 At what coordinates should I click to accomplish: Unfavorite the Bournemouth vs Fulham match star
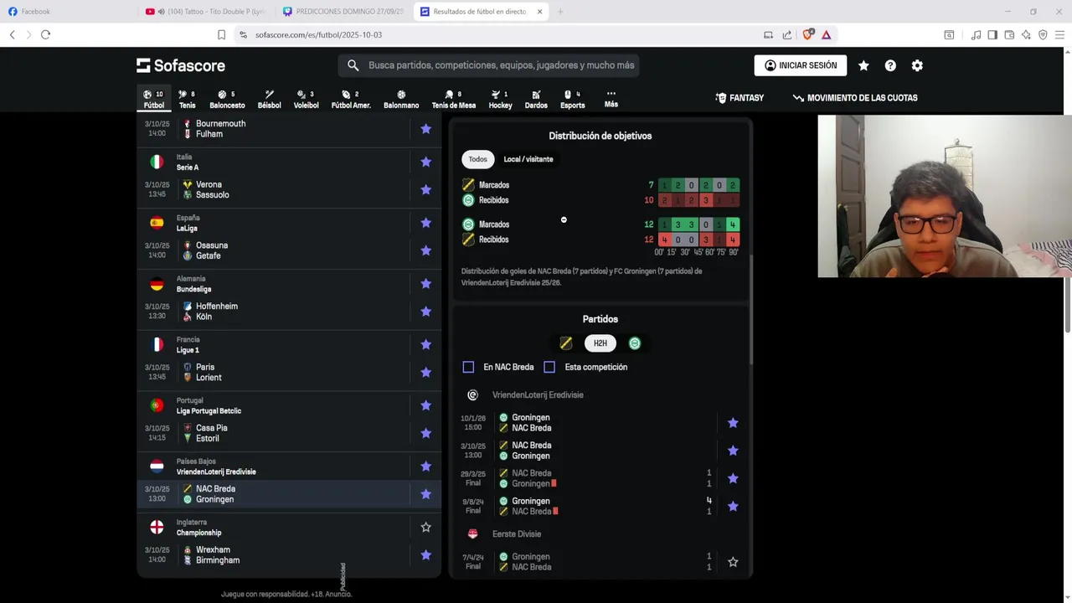tap(425, 128)
